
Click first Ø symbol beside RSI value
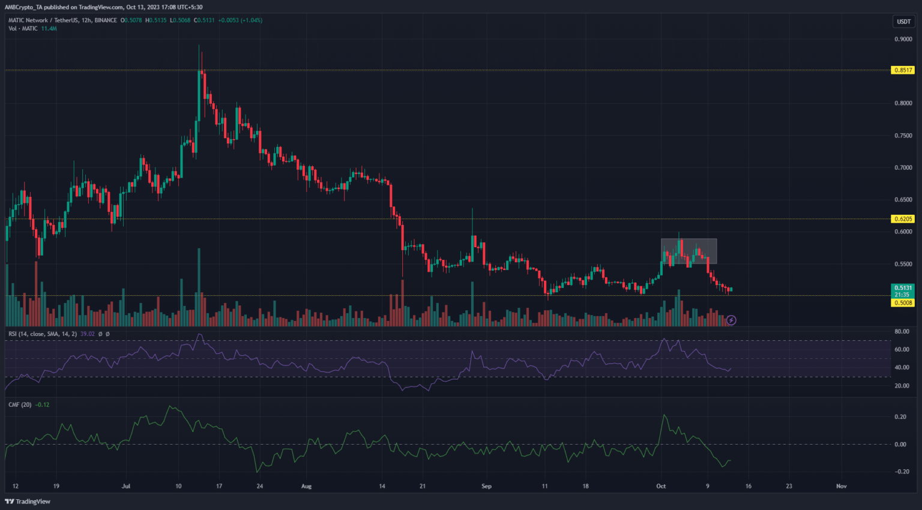100,334
